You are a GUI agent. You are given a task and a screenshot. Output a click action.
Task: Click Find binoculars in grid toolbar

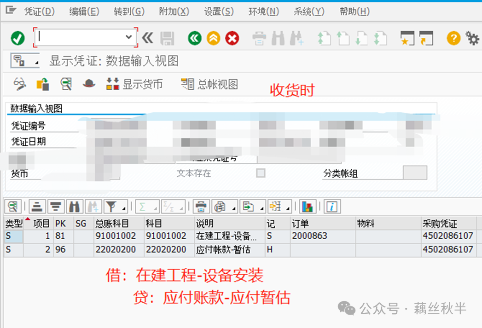[x=75, y=207]
